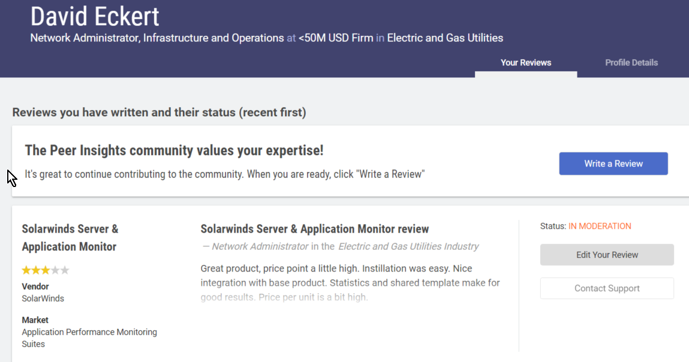Click the product name above the star rating
The image size is (689, 362).
70,237
